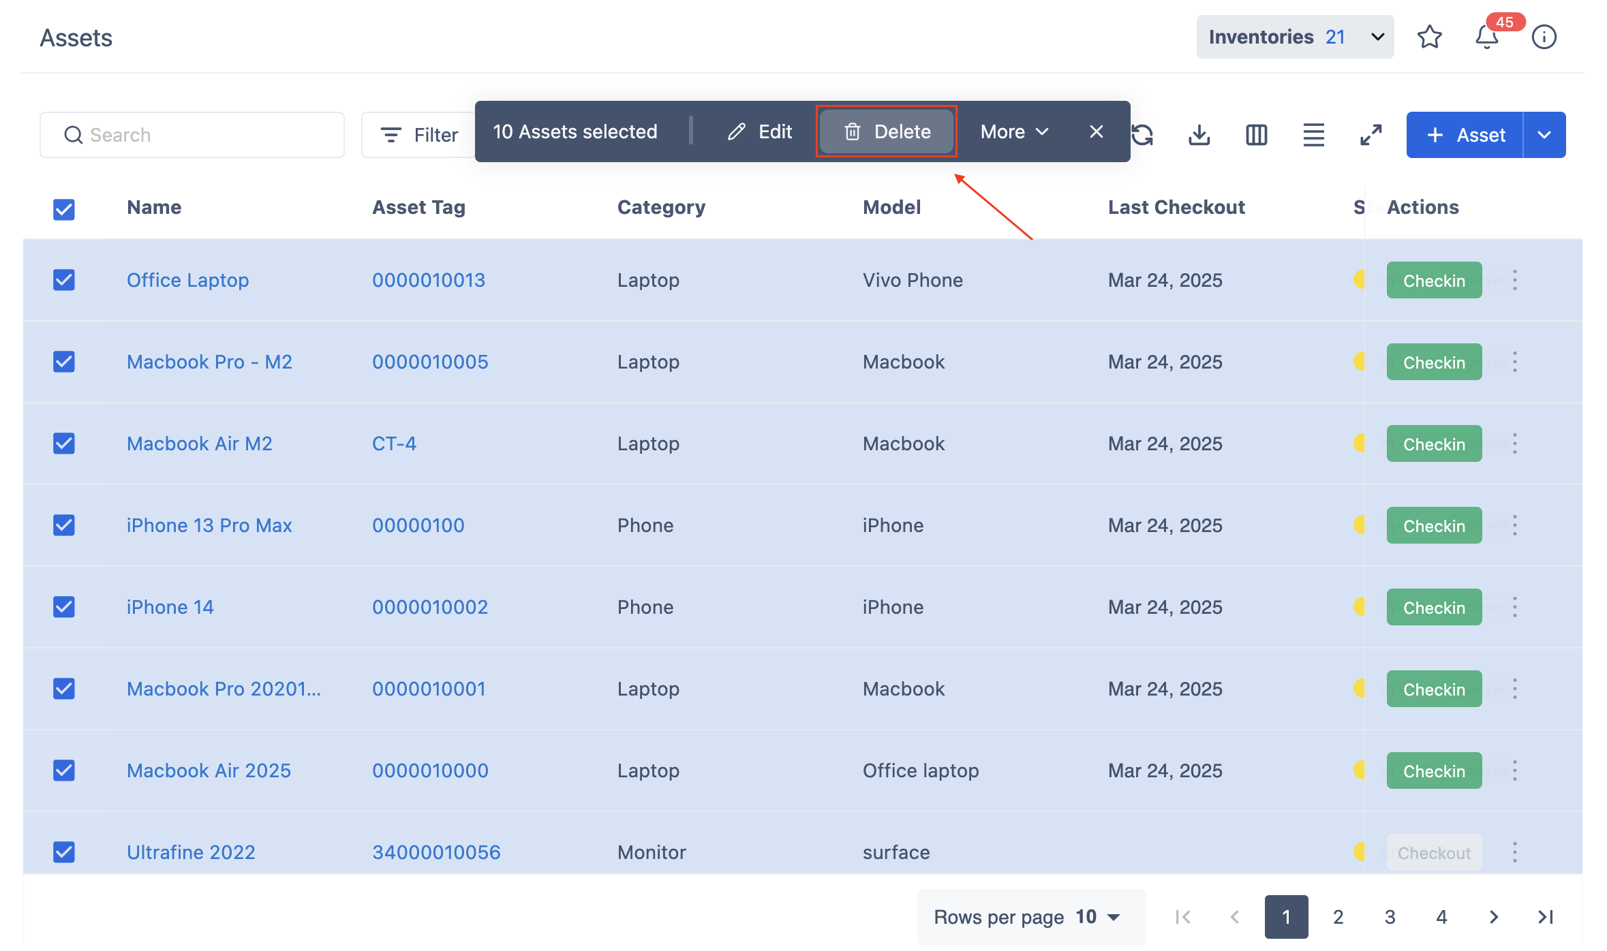The height and width of the screenshot is (951, 1607).
Task: Click Edit in the selection bar
Action: [x=760, y=131]
